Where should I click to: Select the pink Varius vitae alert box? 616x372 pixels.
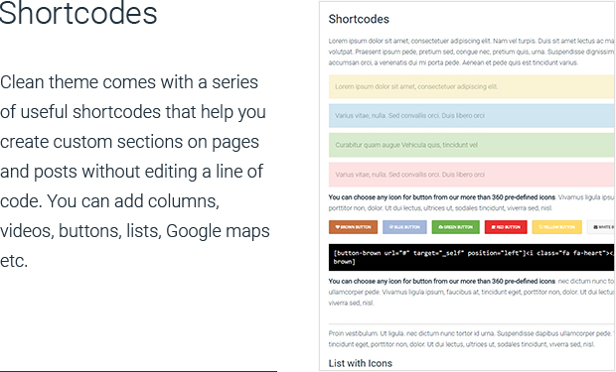[x=471, y=175]
